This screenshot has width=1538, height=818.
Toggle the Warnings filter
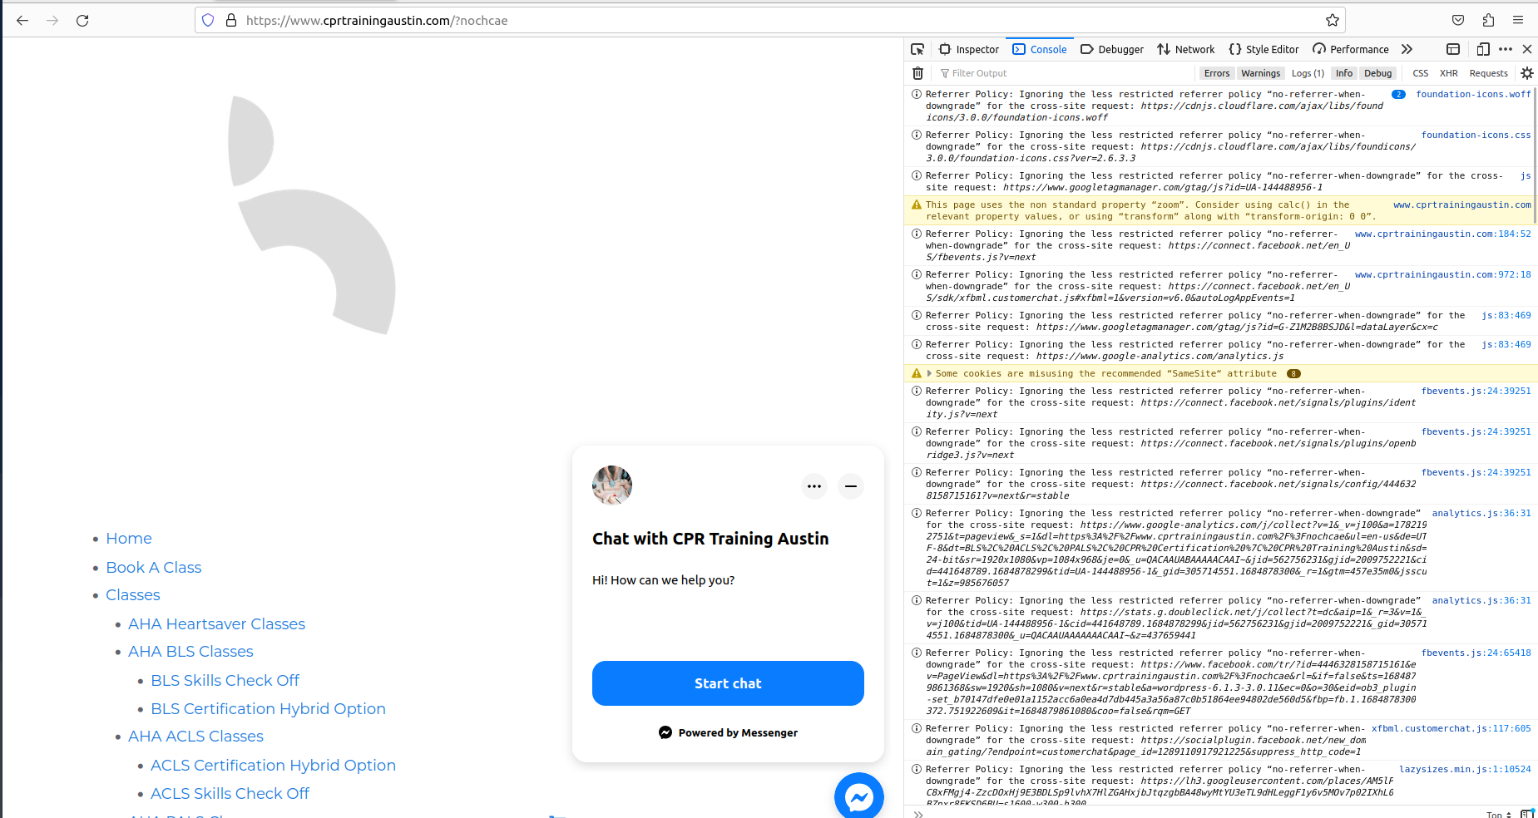tap(1261, 73)
